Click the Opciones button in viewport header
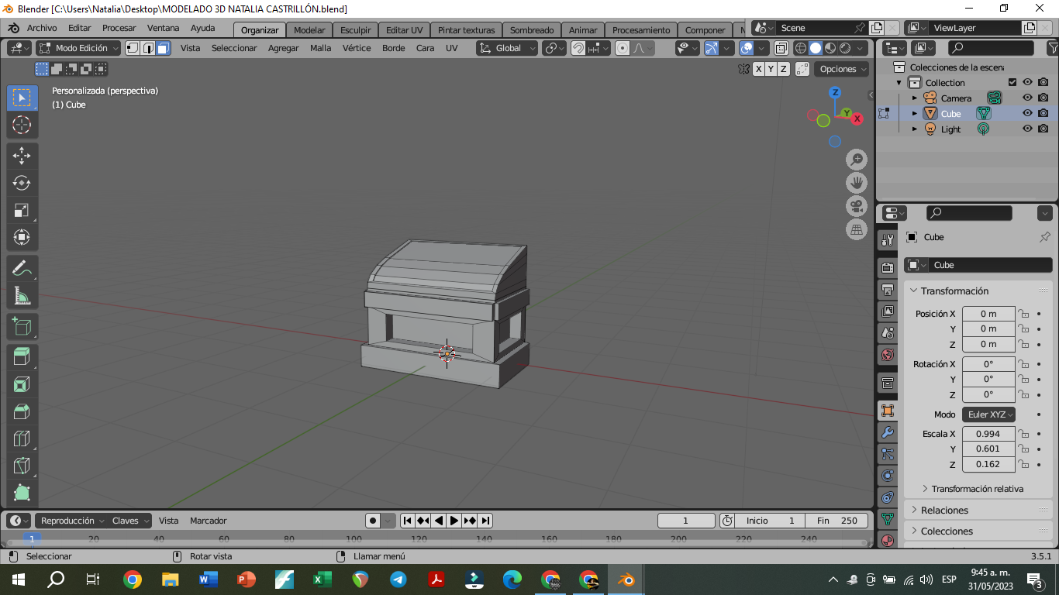This screenshot has width=1059, height=595. 843,69
